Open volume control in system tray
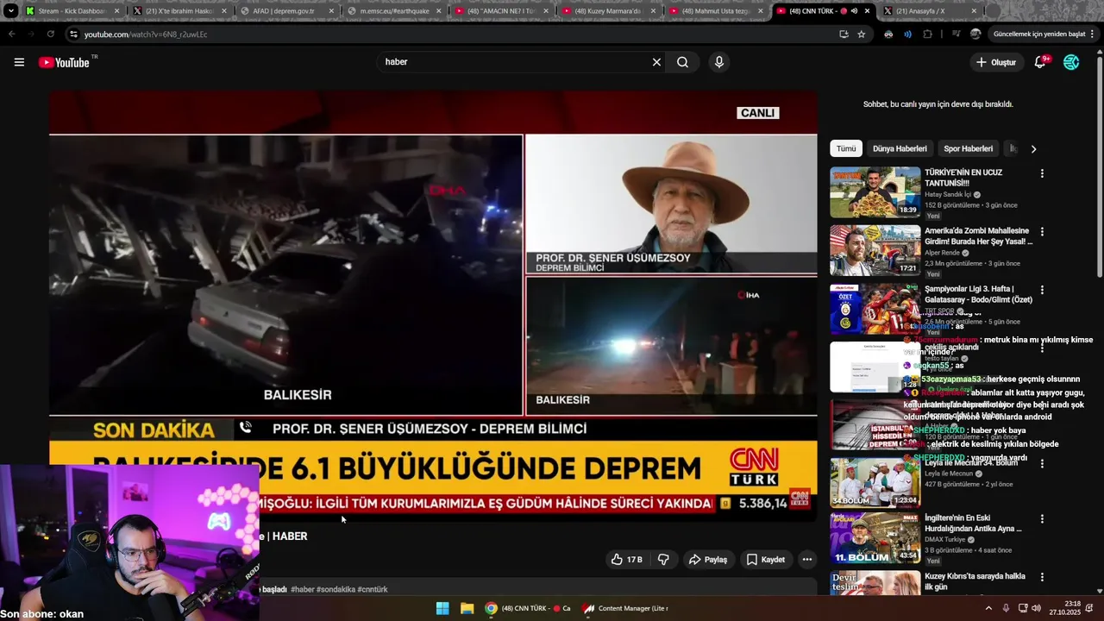The height and width of the screenshot is (621, 1104). pos(1036,608)
